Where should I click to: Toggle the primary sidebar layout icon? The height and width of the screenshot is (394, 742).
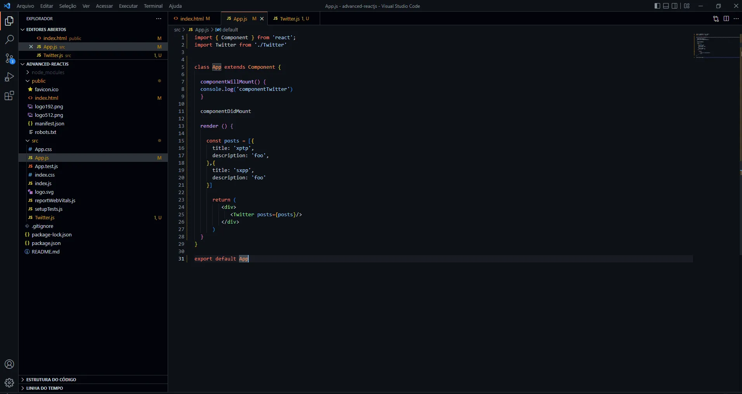[657, 6]
